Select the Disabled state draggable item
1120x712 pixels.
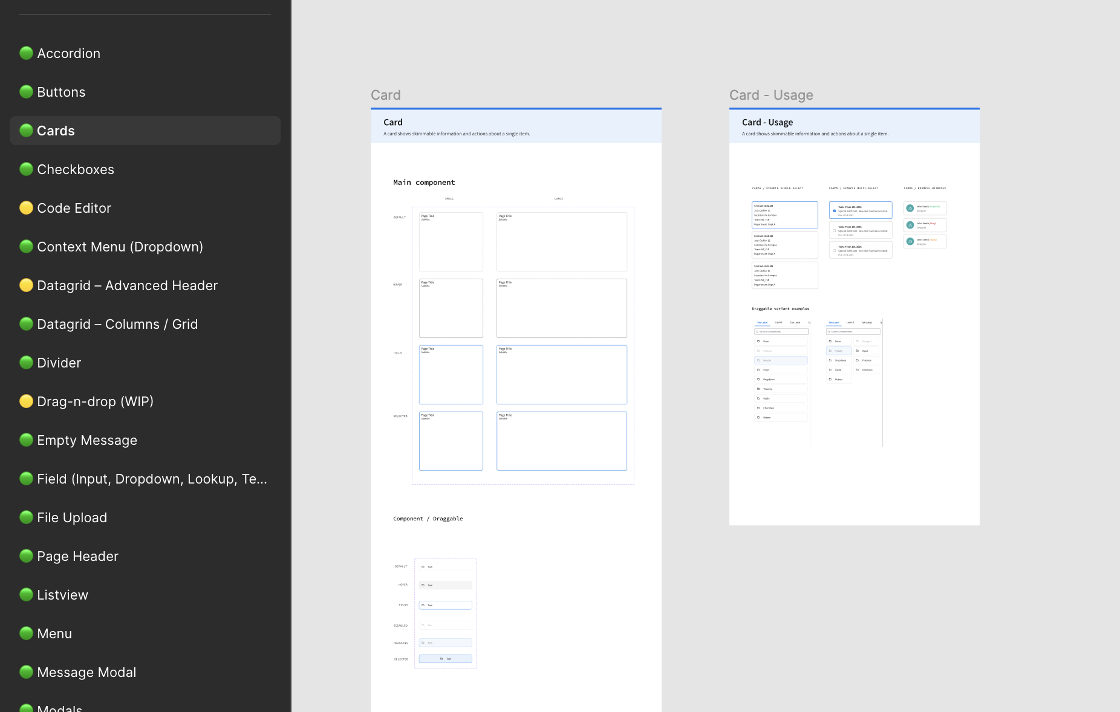point(446,625)
